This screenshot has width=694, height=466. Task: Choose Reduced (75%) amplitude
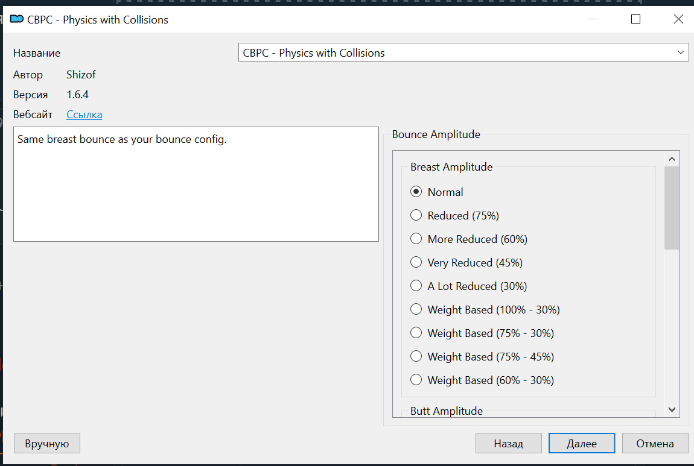click(416, 215)
